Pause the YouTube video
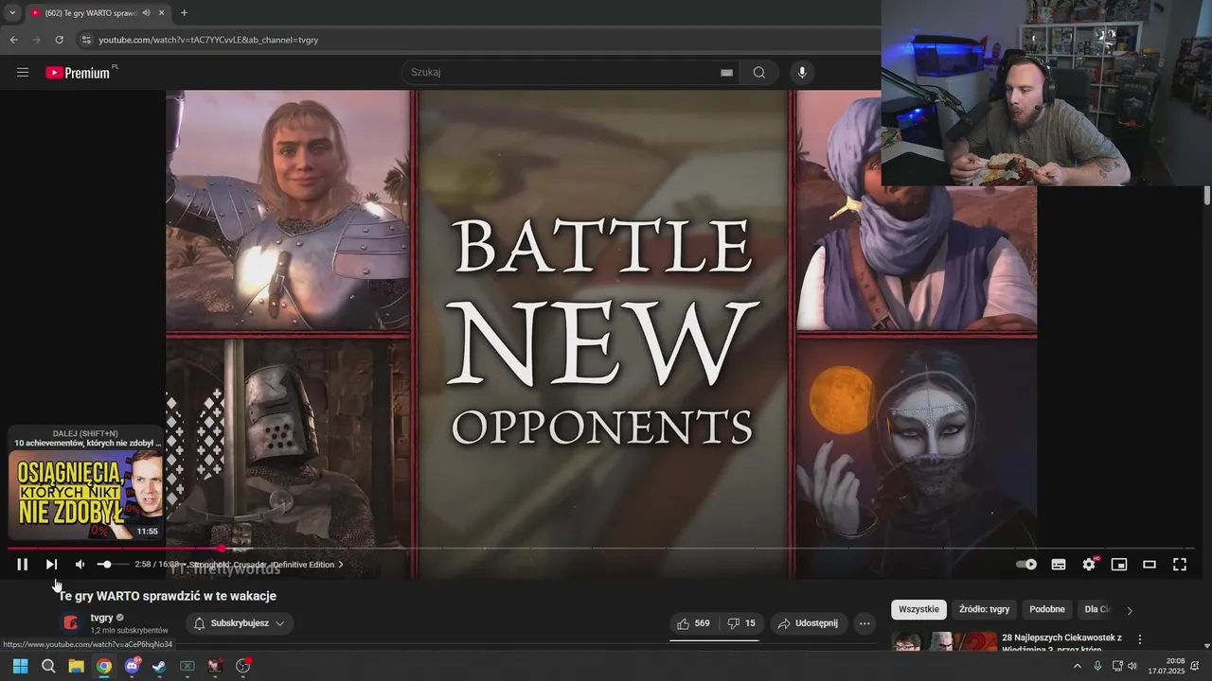The height and width of the screenshot is (681, 1212). pyautogui.click(x=23, y=565)
